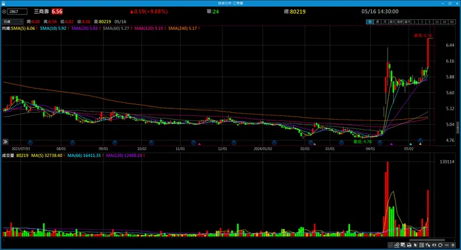The width and height of the screenshot is (461, 250).
Task: Click the 最低:4.78 low price label
Action: coord(362,142)
